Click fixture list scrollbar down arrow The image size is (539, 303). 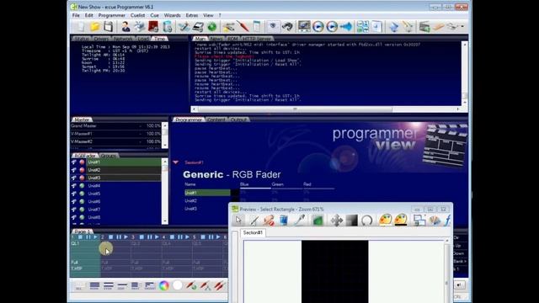[165, 221]
